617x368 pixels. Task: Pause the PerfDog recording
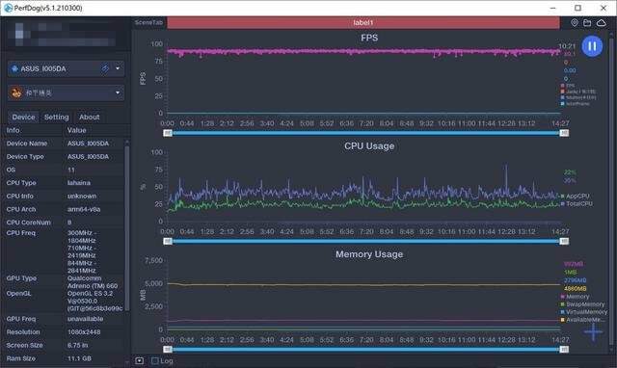[592, 46]
